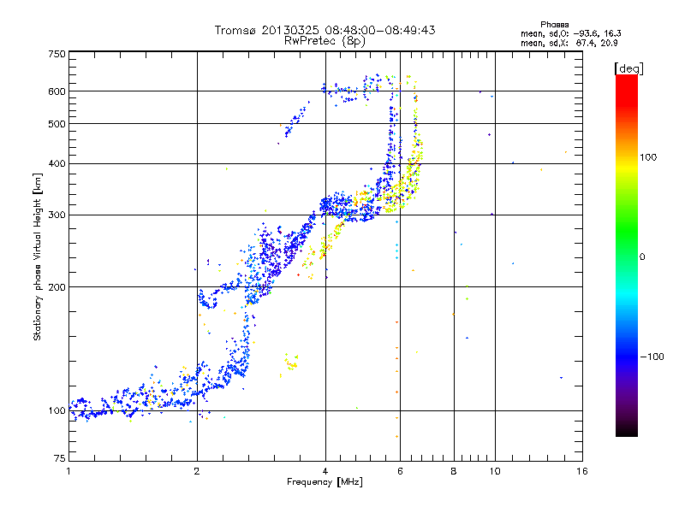Image resolution: width=685 pixels, height=513 pixels.
Task: Click the 'mean, sd,X: 87.4, 20.9' line
Action: [569, 43]
